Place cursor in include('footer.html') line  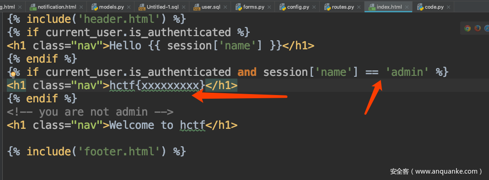click(97, 152)
